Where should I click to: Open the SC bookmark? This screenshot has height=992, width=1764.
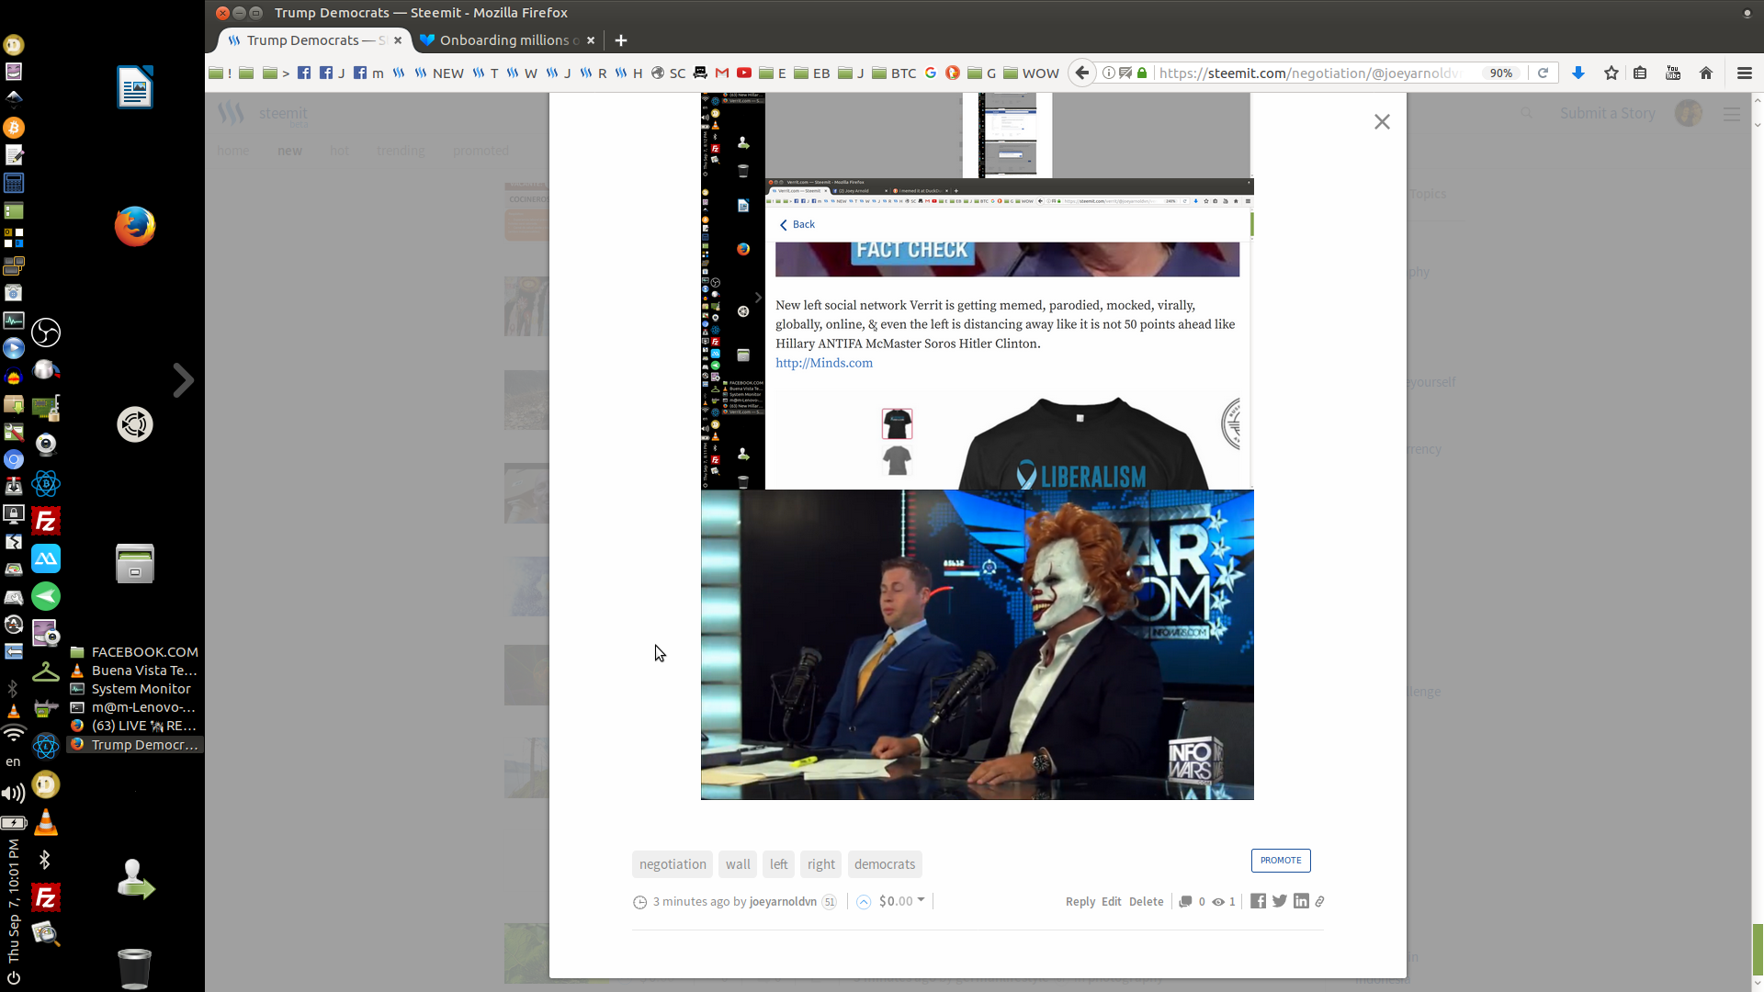669,73
